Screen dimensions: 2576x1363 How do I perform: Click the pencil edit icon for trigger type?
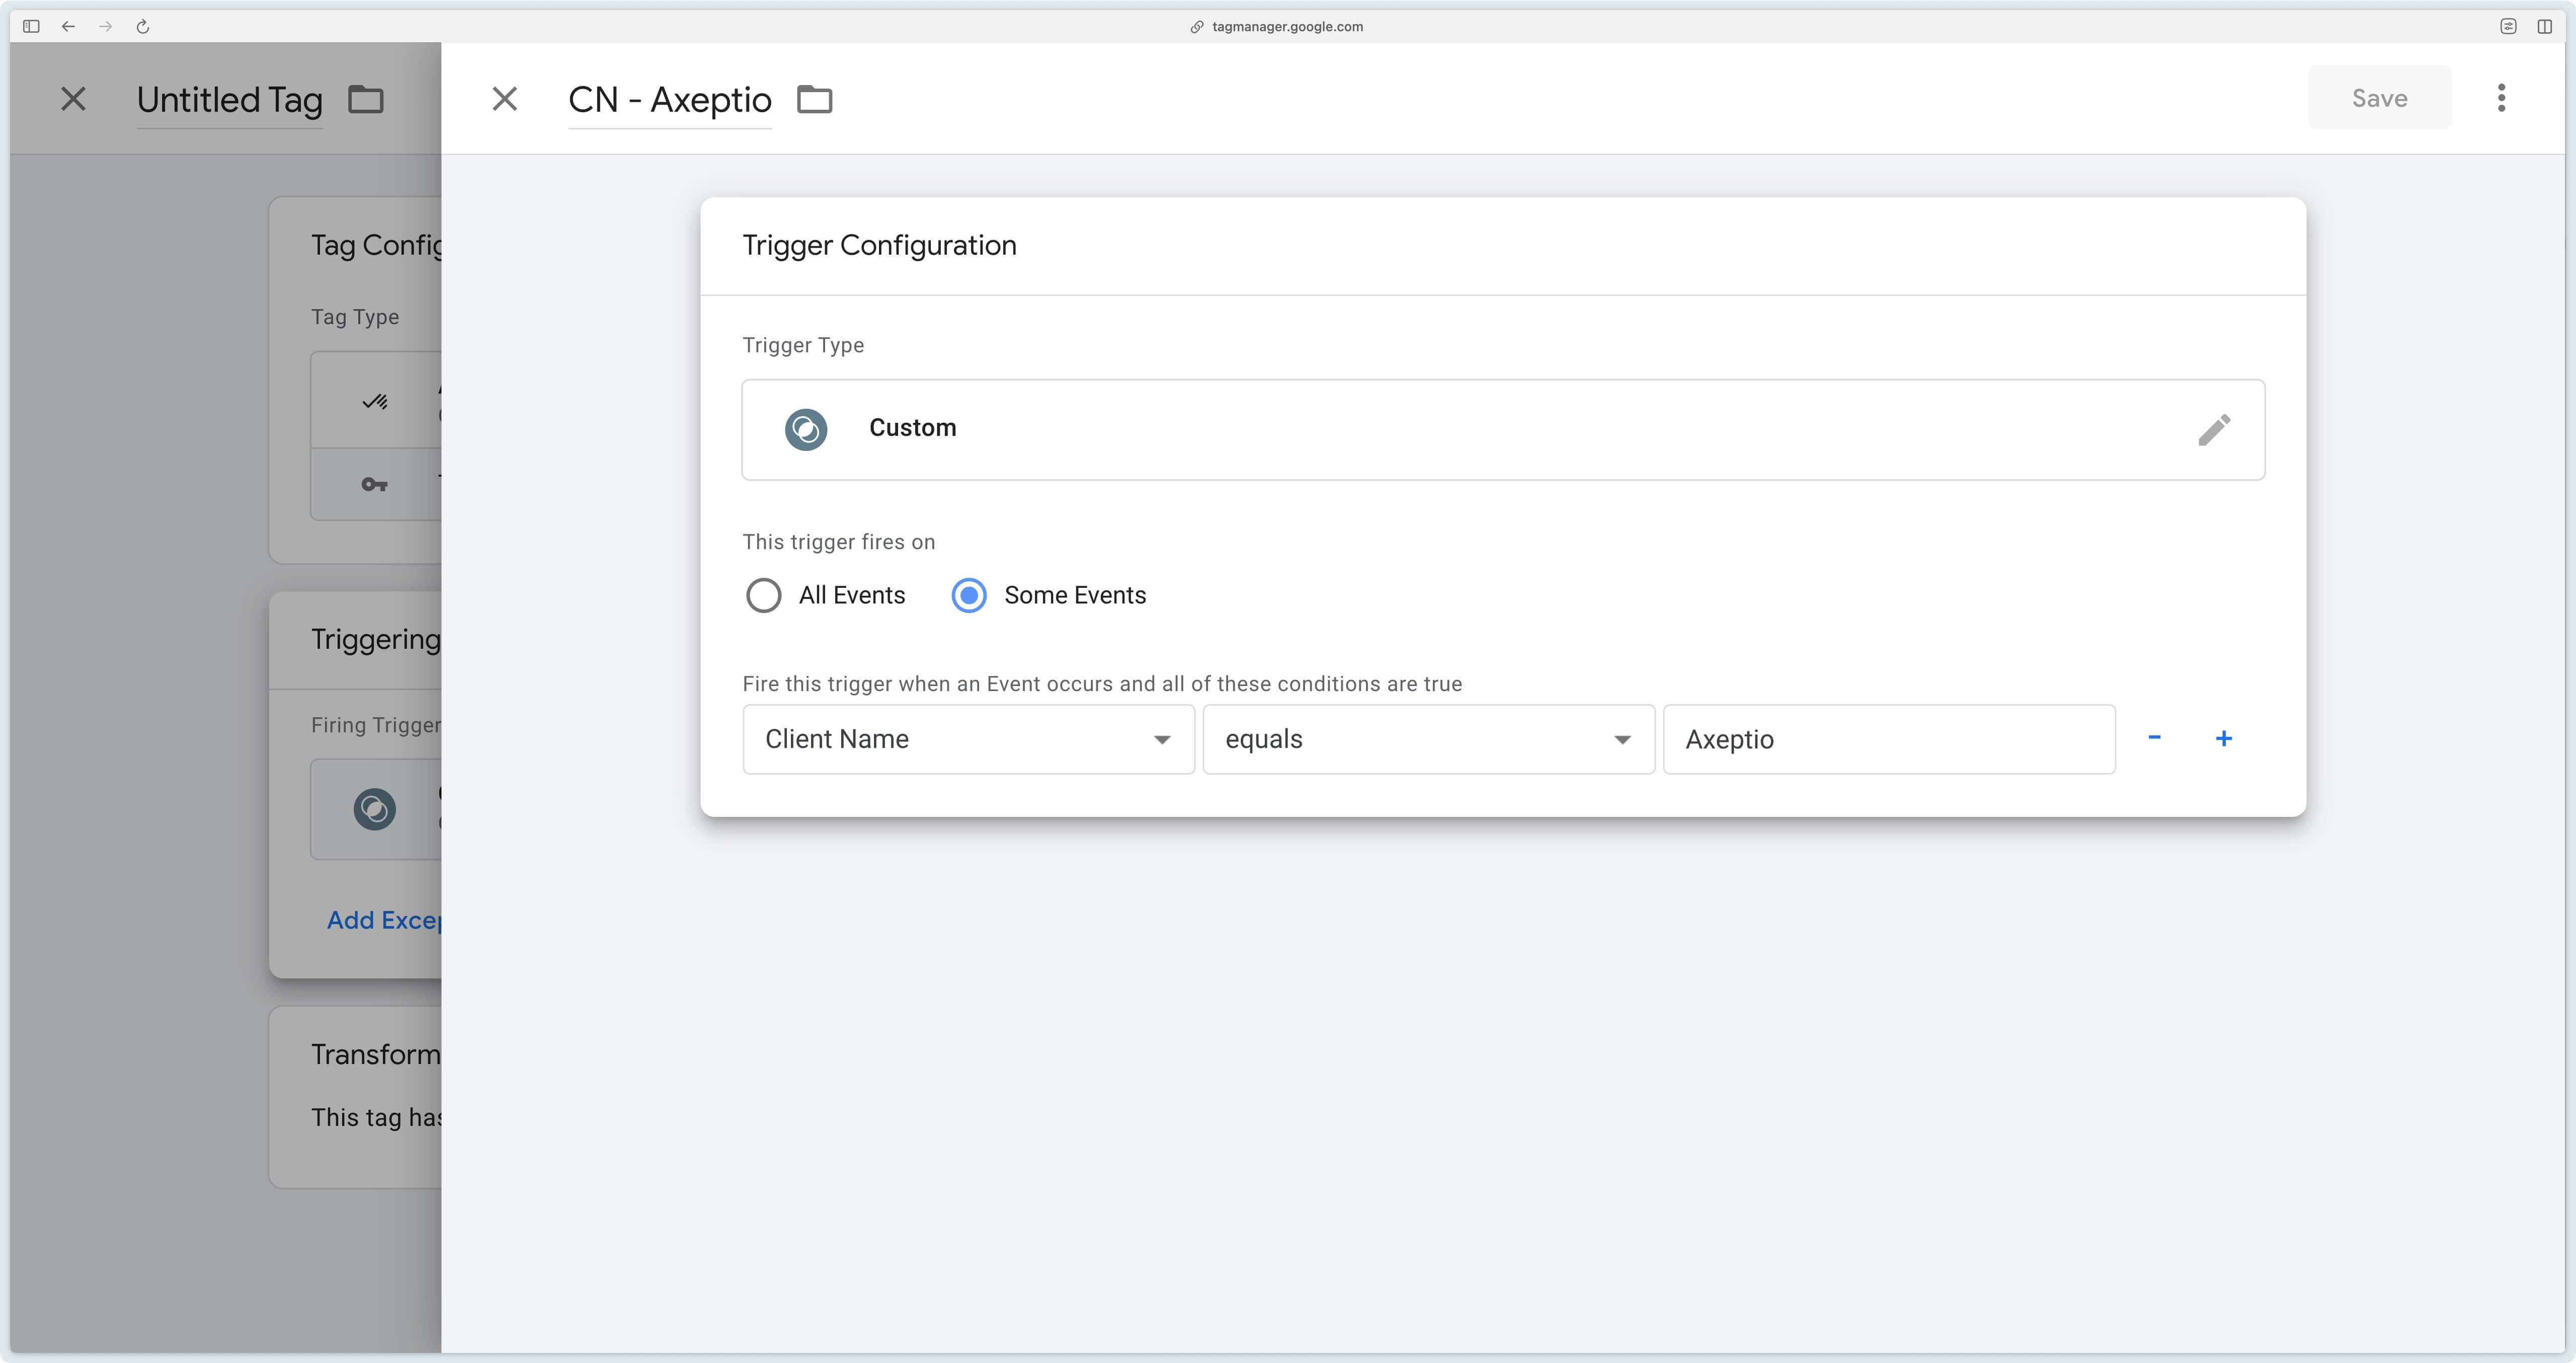(x=2214, y=429)
